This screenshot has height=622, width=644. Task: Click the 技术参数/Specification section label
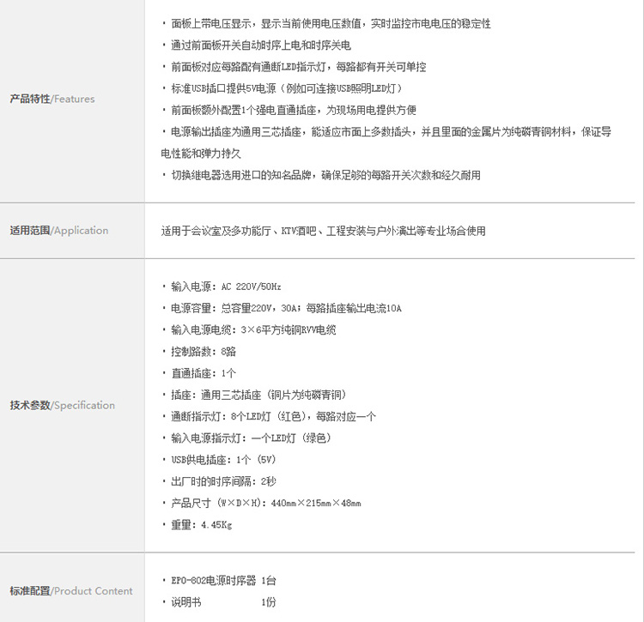click(x=62, y=405)
